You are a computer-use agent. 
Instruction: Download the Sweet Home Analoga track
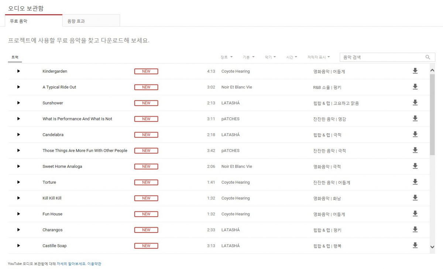pos(415,166)
